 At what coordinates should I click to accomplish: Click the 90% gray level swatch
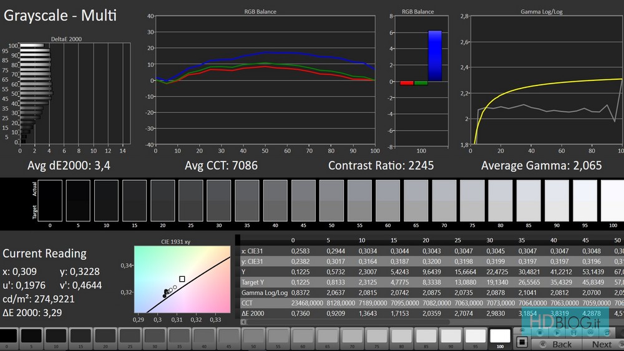pyautogui.click(x=451, y=335)
